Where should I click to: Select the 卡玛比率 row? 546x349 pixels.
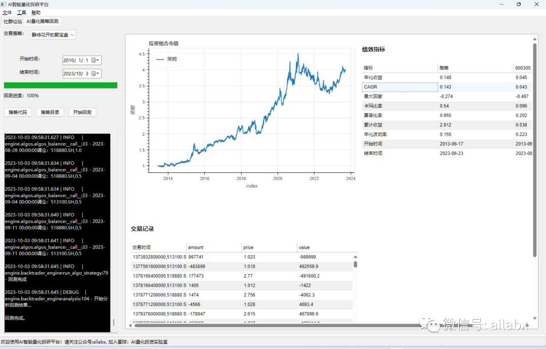(x=447, y=106)
